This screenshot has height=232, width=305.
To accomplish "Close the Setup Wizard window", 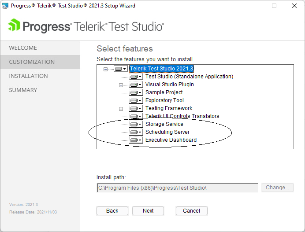I will coord(294,6).
